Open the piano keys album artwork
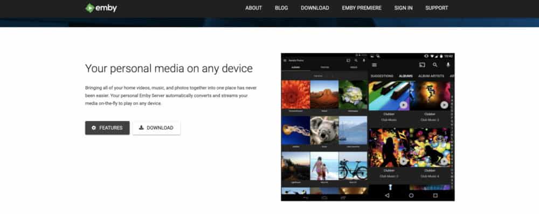The width and height of the screenshot is (539, 214). click(389, 96)
